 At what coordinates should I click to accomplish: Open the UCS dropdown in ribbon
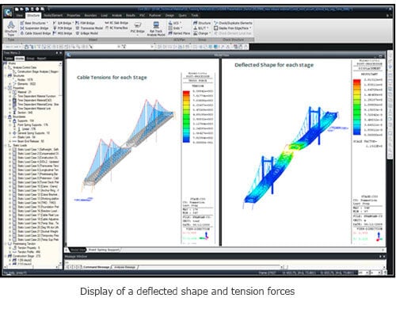point(175,23)
